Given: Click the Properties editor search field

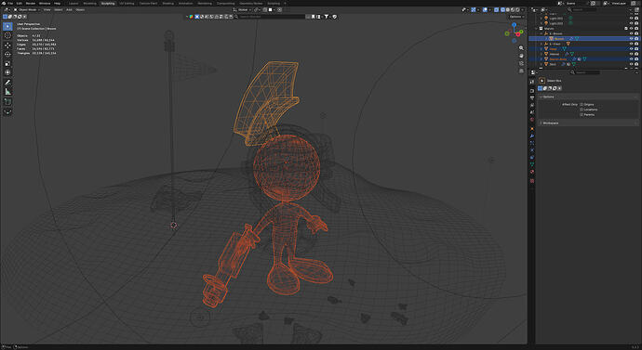Looking at the screenshot, I should click(x=585, y=72).
